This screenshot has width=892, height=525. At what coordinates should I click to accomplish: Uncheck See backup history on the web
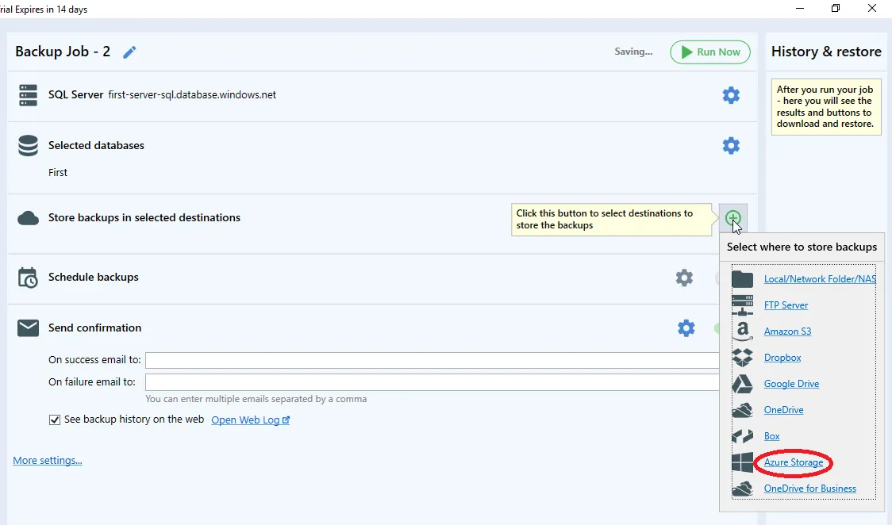pyautogui.click(x=55, y=420)
